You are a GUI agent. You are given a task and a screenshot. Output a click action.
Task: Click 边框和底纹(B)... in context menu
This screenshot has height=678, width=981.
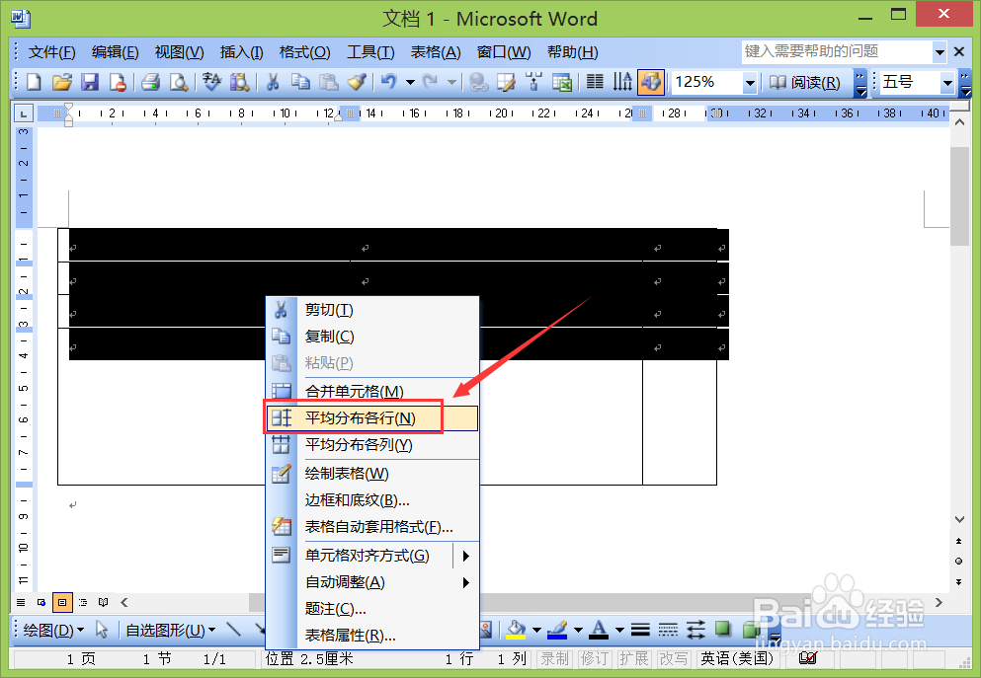(x=372, y=500)
